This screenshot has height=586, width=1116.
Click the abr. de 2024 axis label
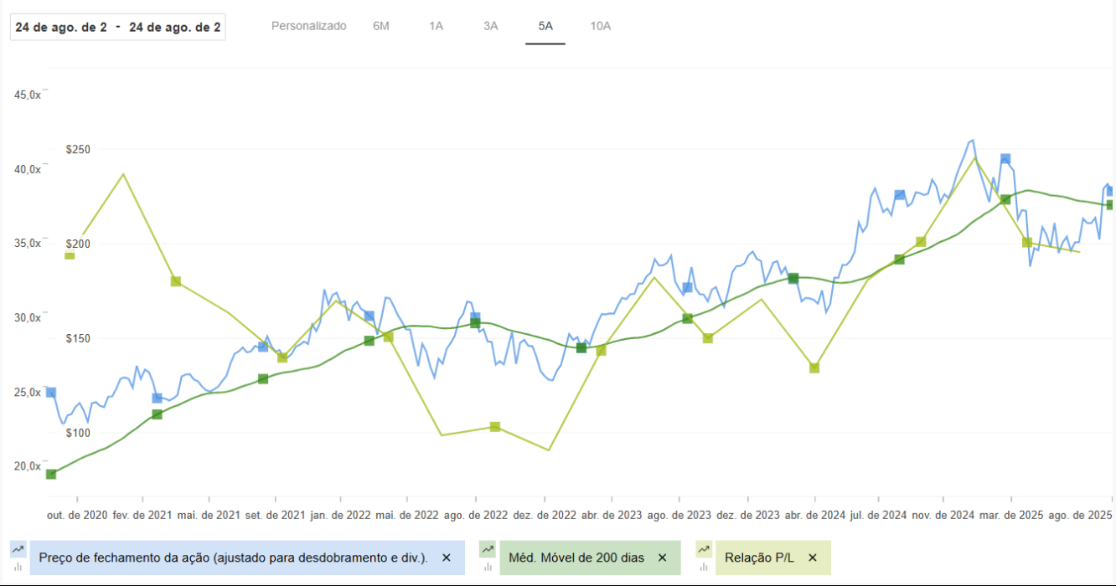pos(815,515)
